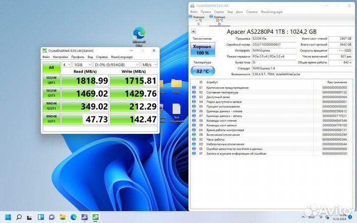The height and width of the screenshot is (223, 357).
Task: Run the SEQ1M Q8T1 test
Action: tap(52, 80)
